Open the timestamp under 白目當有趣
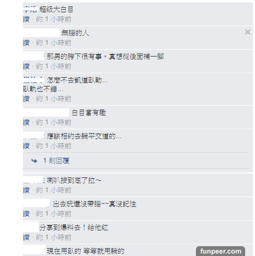Viewport: 255px width, 256px height. (54, 122)
